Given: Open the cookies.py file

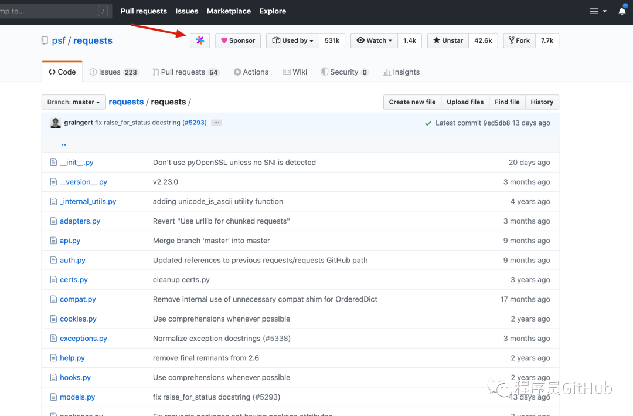Looking at the screenshot, I should point(79,319).
